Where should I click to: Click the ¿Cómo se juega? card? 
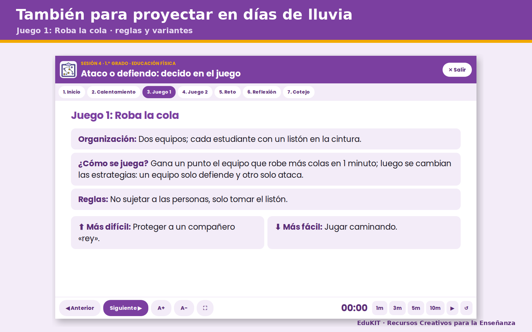point(266,169)
